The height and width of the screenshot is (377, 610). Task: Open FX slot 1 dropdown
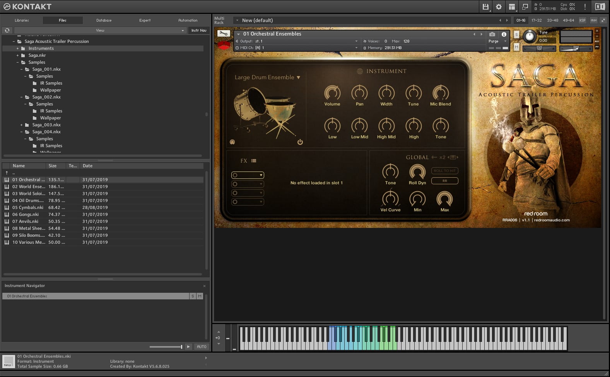click(x=248, y=175)
